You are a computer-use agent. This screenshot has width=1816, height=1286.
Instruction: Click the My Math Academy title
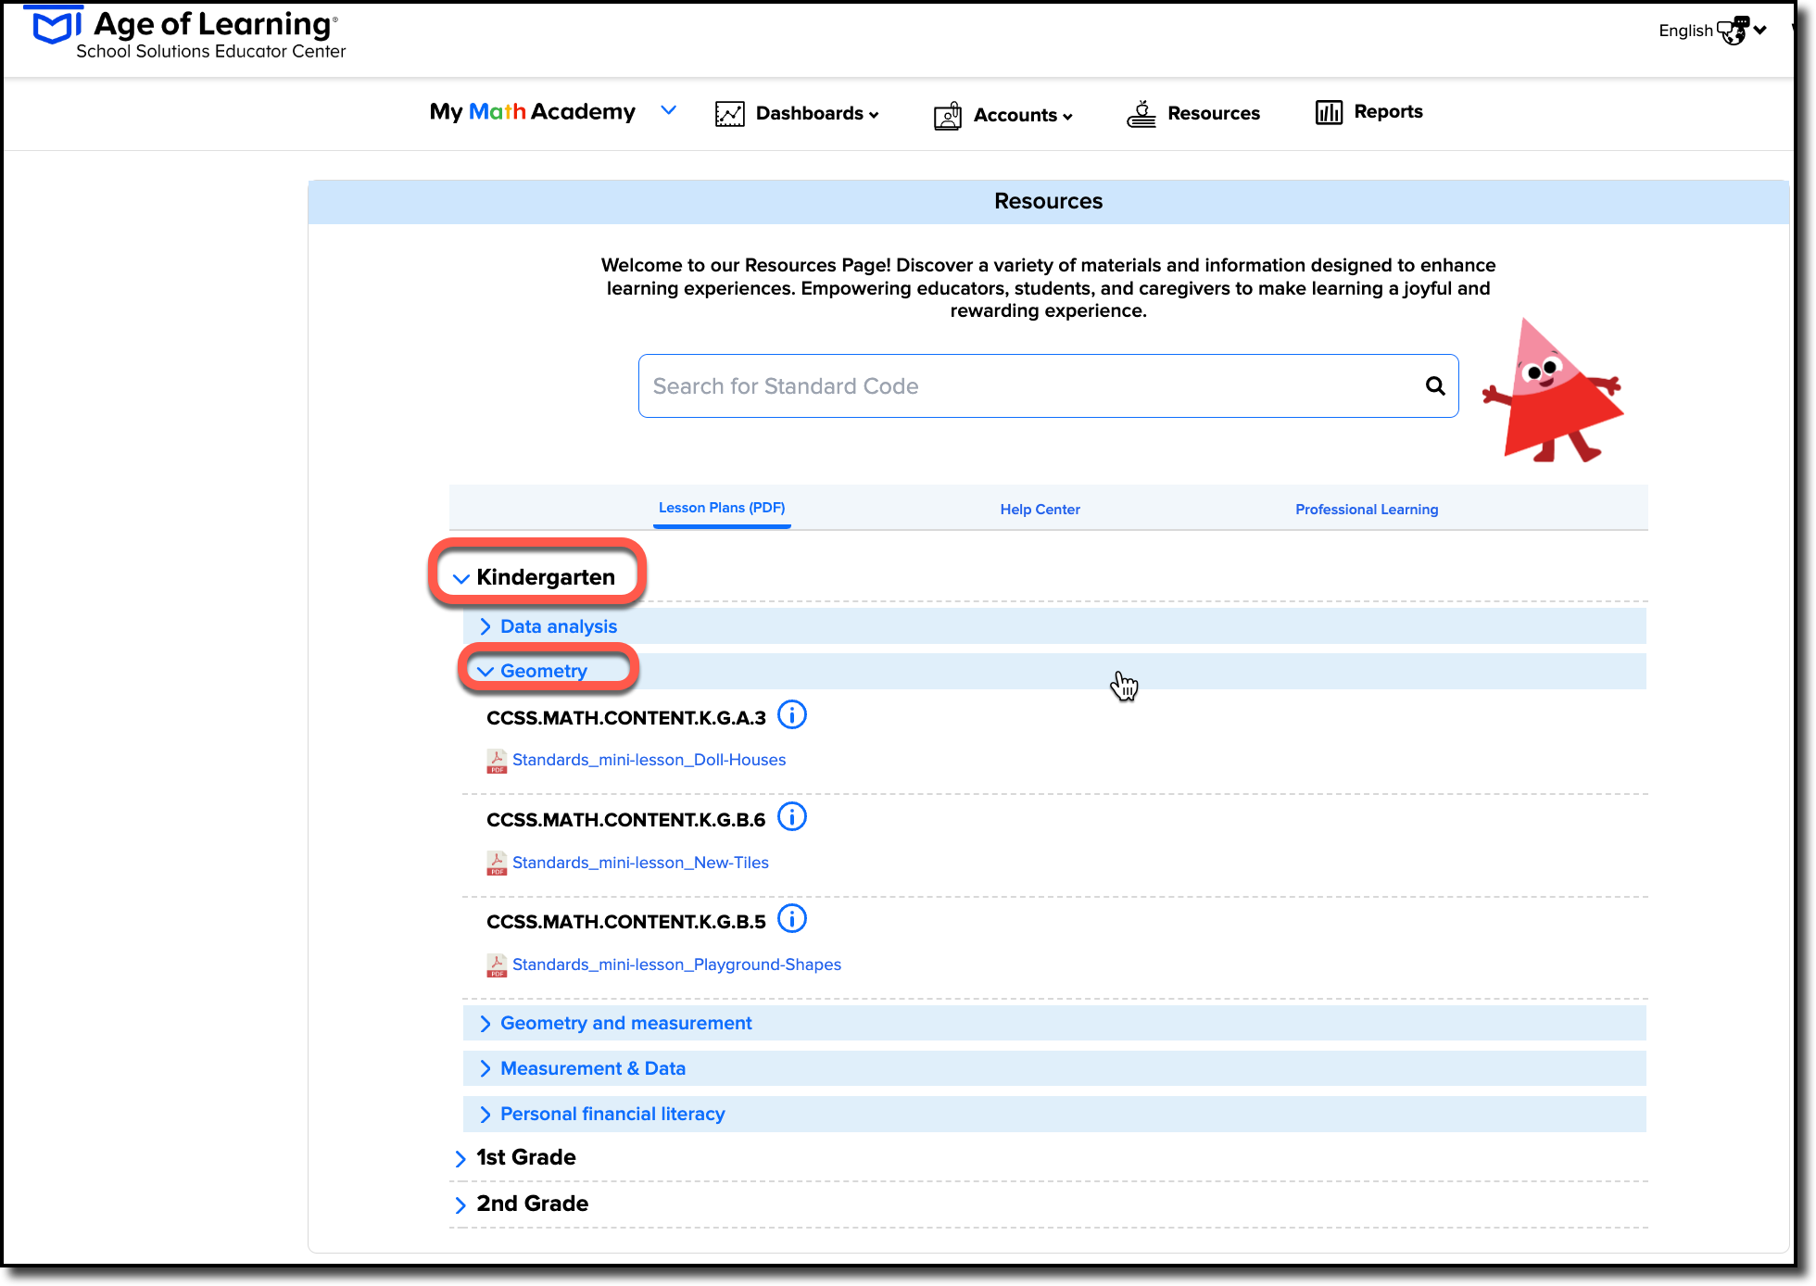532,112
